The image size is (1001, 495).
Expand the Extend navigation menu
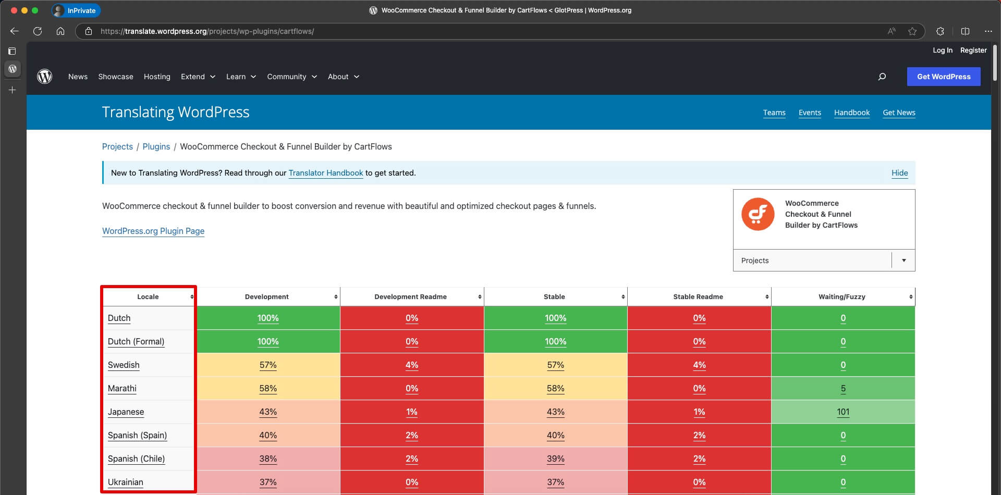click(198, 77)
